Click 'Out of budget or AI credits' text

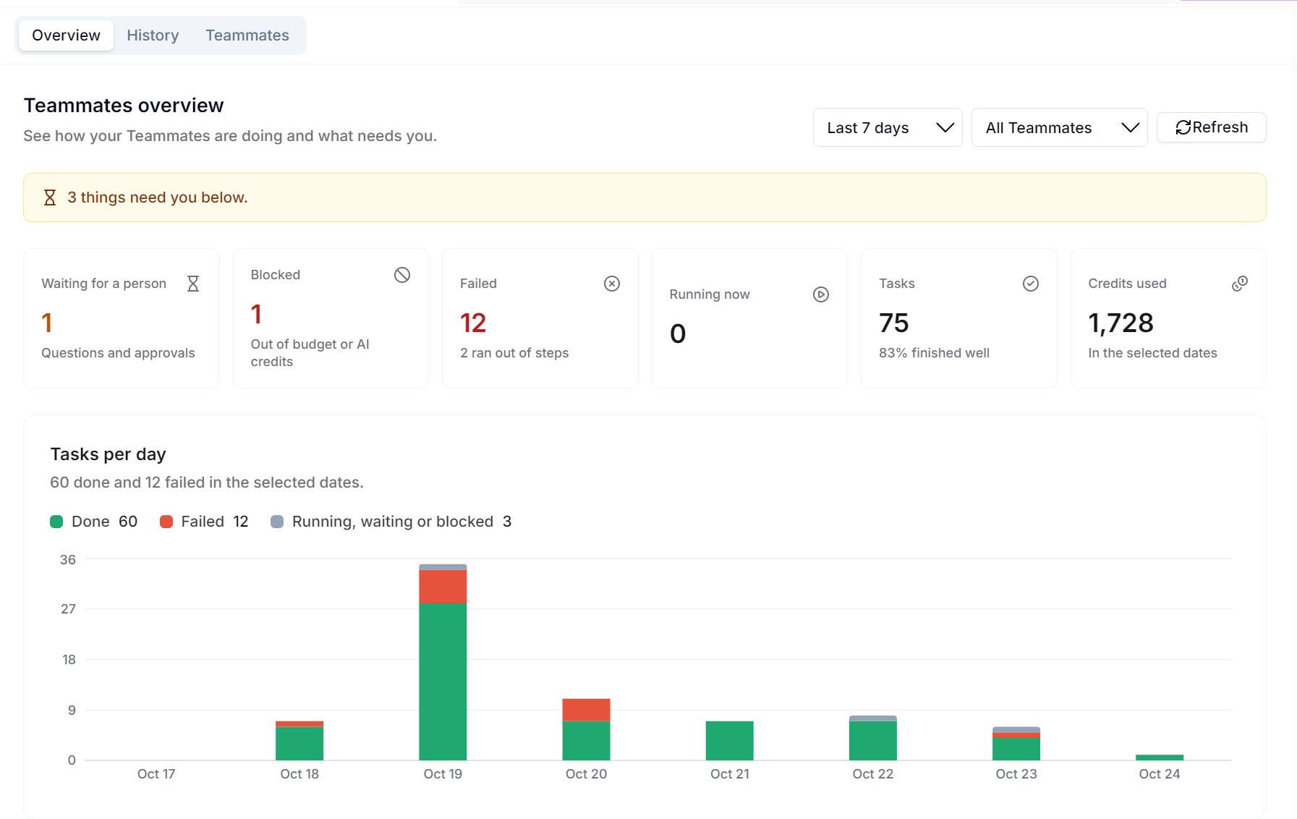click(310, 353)
